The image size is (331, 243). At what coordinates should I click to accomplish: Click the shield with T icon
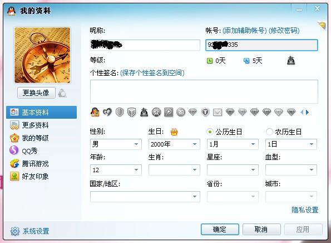pyautogui.click(x=205, y=112)
